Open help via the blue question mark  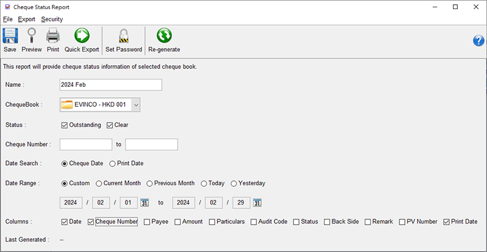coord(478,41)
